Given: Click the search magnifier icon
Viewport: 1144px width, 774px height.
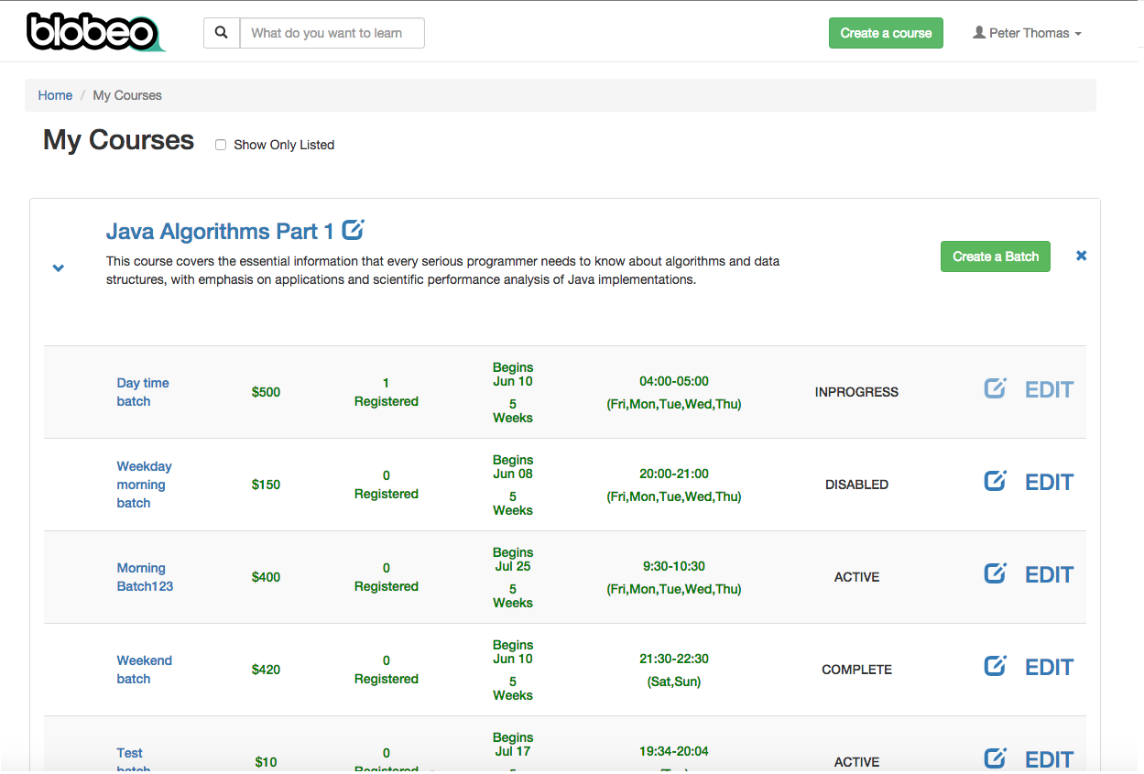Looking at the screenshot, I should tap(221, 33).
